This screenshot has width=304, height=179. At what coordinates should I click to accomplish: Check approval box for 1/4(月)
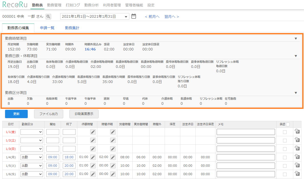tap(285, 157)
